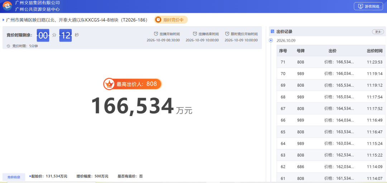This screenshot has width=387, height=183.
Task: Click the 号牌 column header
Action: (x=301, y=51)
